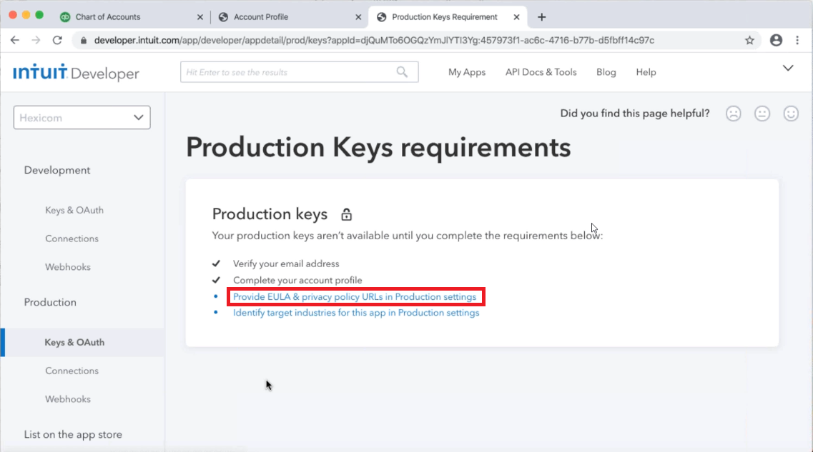Click the Production section heading in sidebar

tap(50, 302)
